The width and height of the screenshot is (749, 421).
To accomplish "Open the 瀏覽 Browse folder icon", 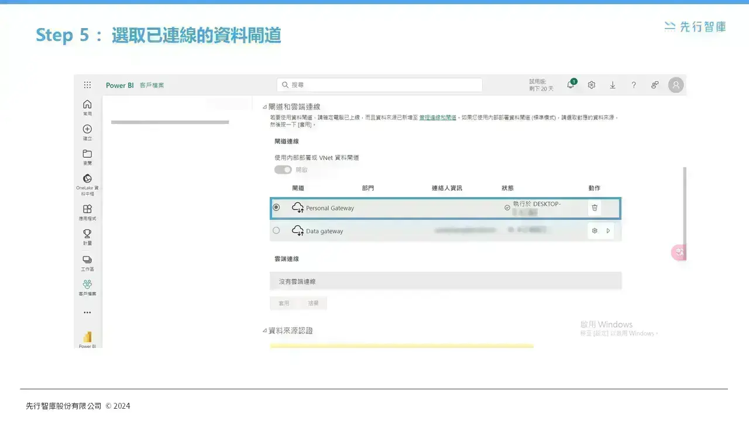I will point(87,157).
